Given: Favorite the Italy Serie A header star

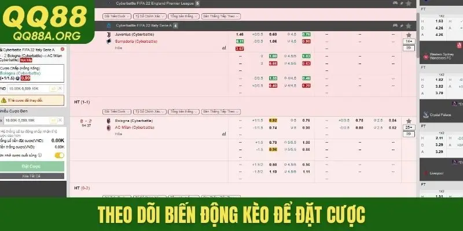Looking at the screenshot, I should click(x=409, y=25).
